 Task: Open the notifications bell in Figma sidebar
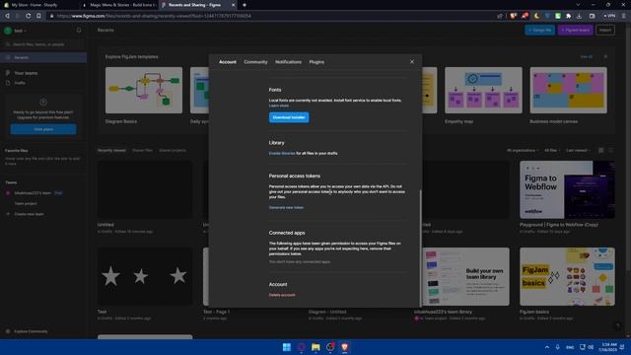(x=79, y=31)
